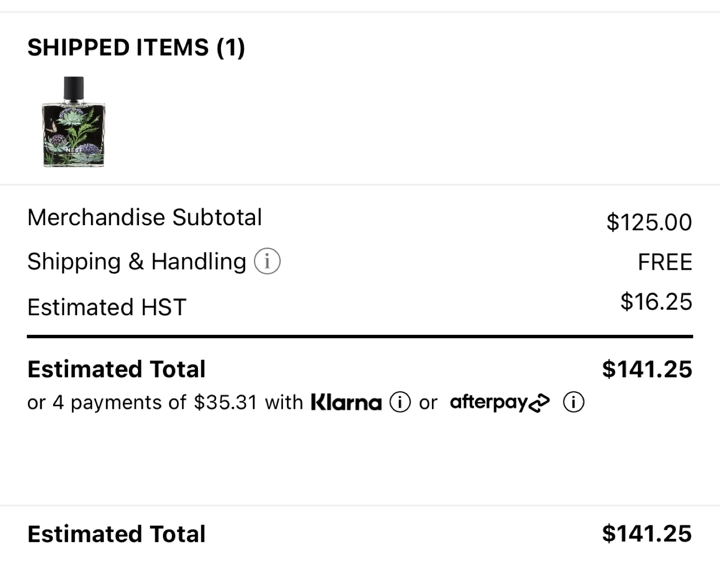The image size is (720, 569).
Task: Click the $125.00 subtotal amount
Action: 648,222
